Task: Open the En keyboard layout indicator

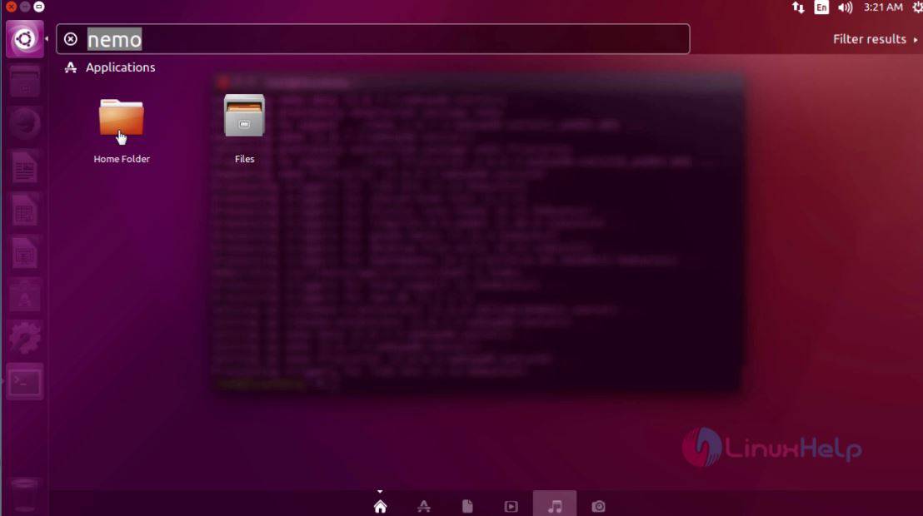Action: [x=821, y=7]
